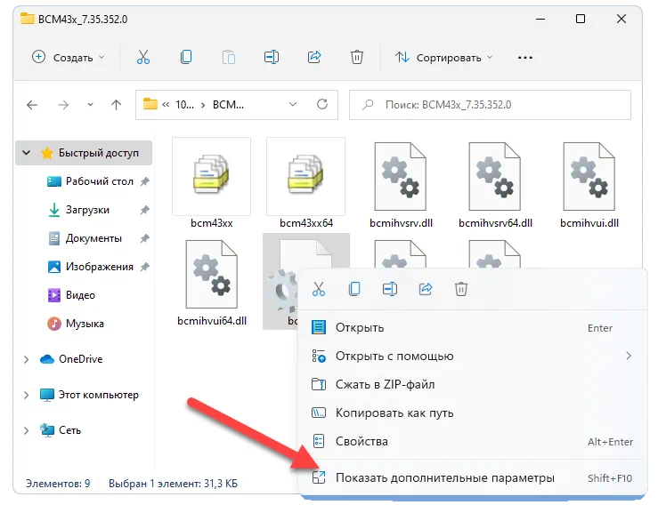Open recent locations dropdown next to forward arrow
The width and height of the screenshot is (658, 505).
(90, 105)
